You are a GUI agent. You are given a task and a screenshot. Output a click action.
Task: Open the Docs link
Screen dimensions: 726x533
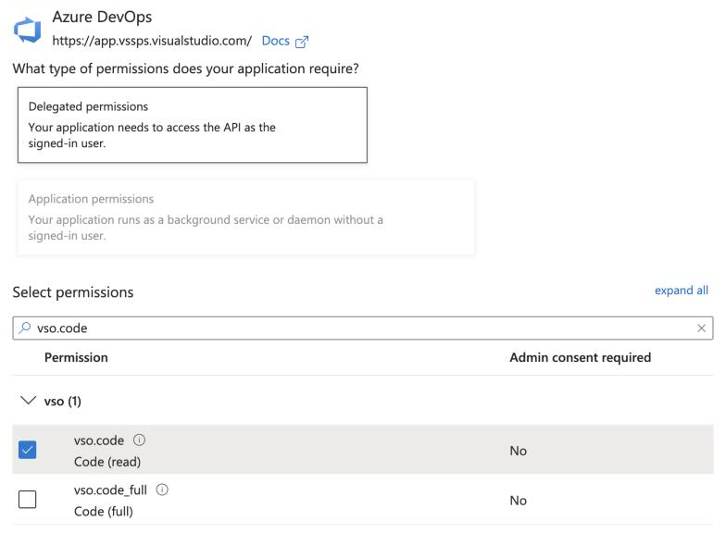[276, 41]
